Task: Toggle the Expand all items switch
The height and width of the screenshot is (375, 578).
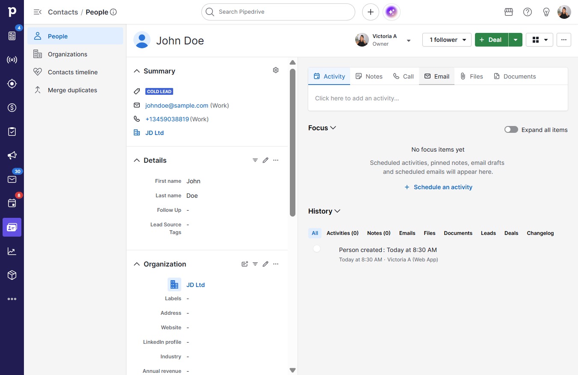Action: pos(511,129)
